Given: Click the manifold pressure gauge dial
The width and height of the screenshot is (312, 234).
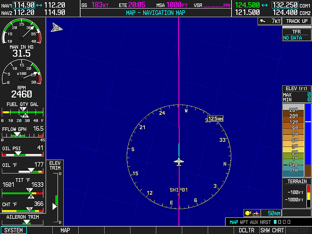Looking at the screenshot, I should click(x=22, y=31).
